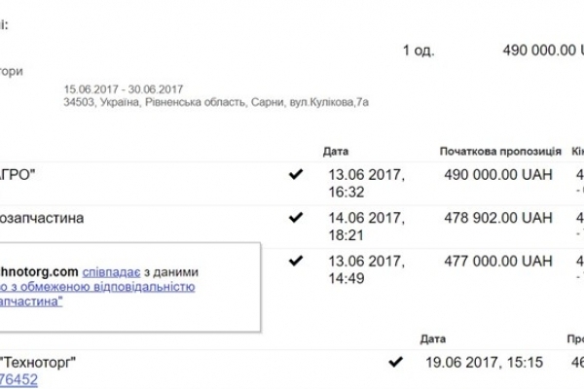Select the "озапчастина" bidder name

42,219
